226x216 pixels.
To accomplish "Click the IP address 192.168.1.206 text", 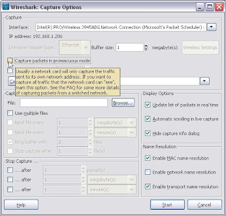I will point(36,36).
